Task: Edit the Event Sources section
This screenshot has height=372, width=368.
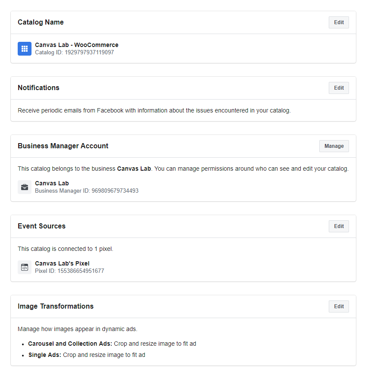Action: click(x=339, y=226)
